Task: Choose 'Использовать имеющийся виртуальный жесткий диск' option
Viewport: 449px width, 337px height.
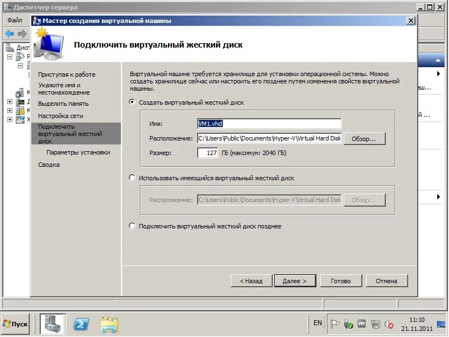Action: [133, 178]
